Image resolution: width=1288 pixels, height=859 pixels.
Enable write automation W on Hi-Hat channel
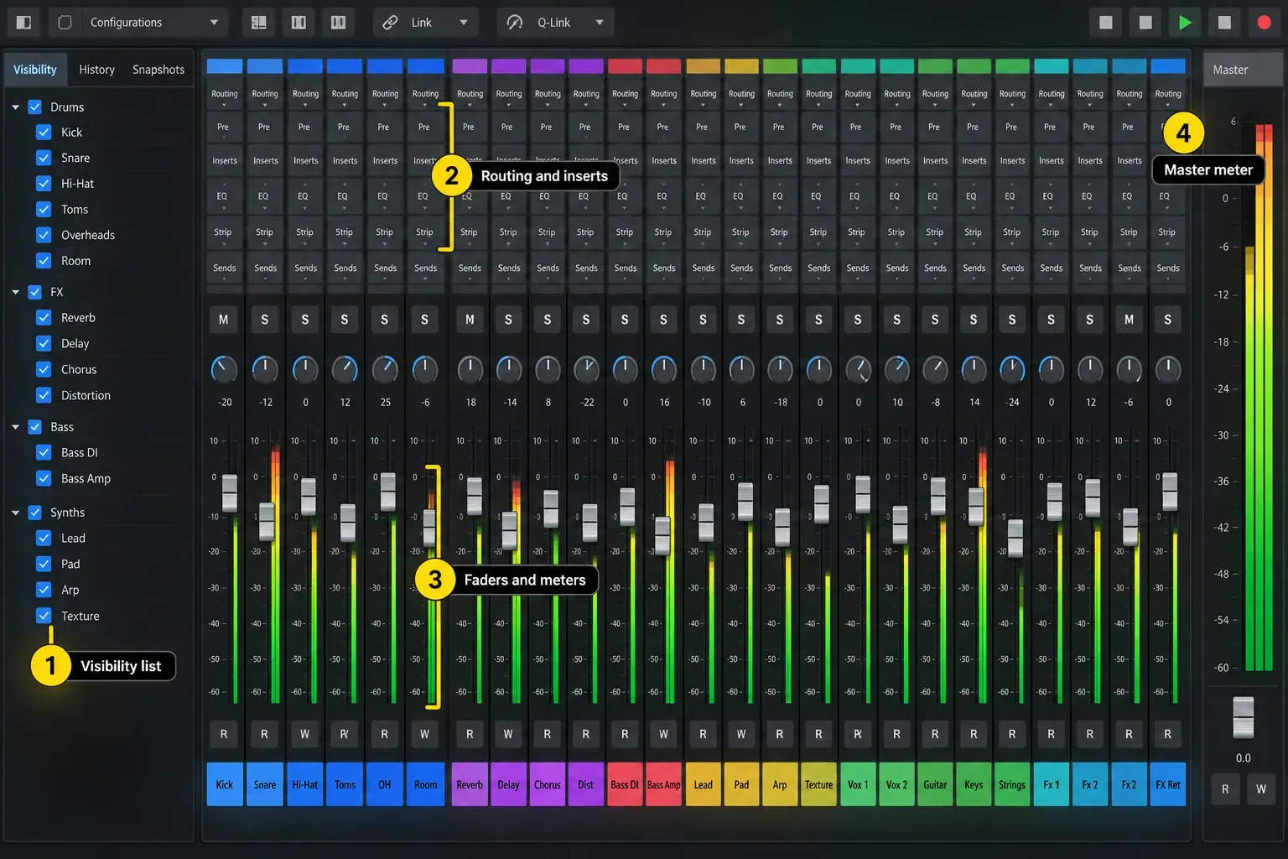pyautogui.click(x=304, y=734)
